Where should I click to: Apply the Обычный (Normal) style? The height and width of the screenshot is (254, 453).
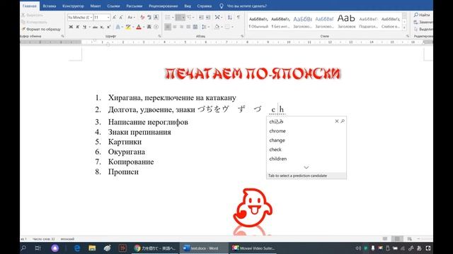258,22
